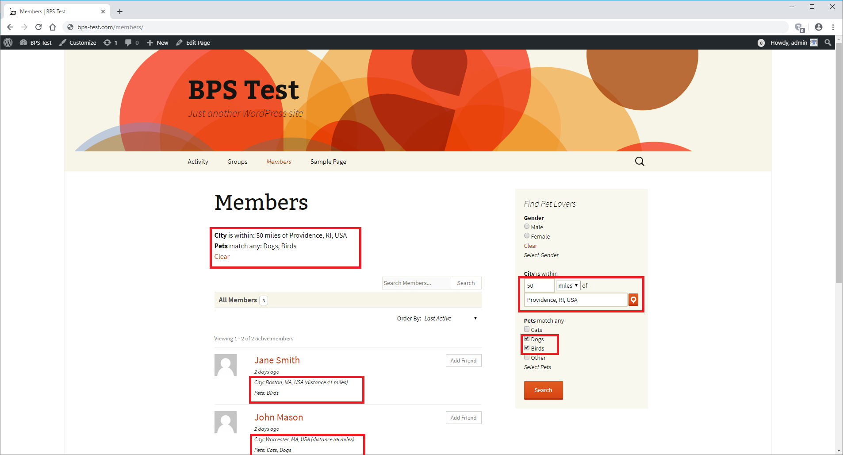Enable the Cats pet checkbox
Screen dimensions: 843x455
coord(527,329)
